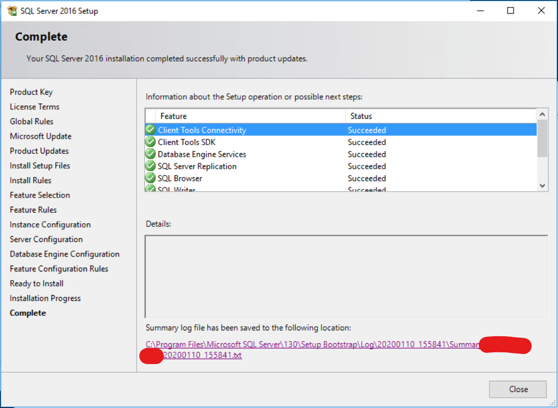This screenshot has height=408, width=558.
Task: Click Succeeded status for SQL Browser
Action: [x=367, y=178]
